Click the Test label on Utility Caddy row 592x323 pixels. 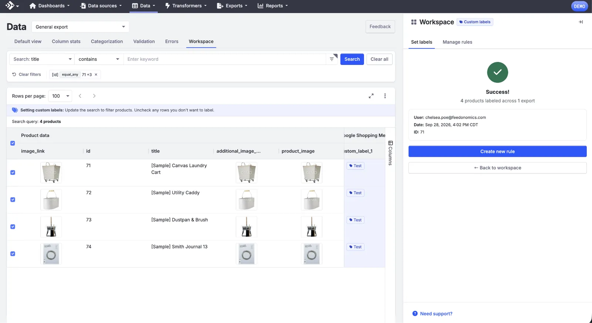(x=356, y=193)
